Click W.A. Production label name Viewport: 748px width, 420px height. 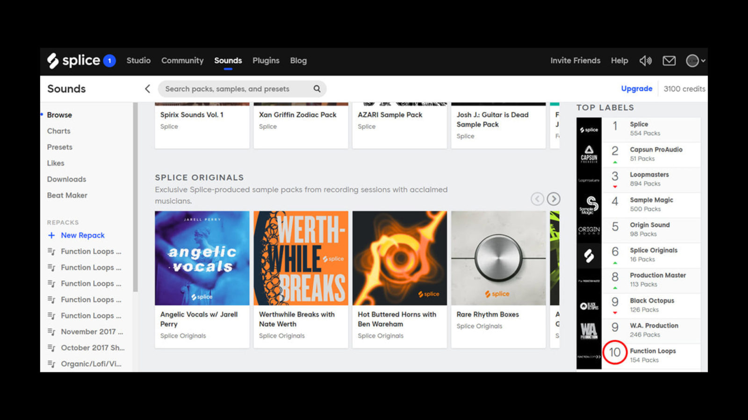click(654, 326)
